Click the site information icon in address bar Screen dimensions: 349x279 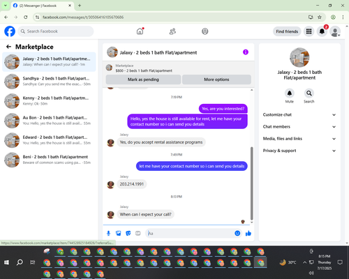pyautogui.click(x=37, y=17)
